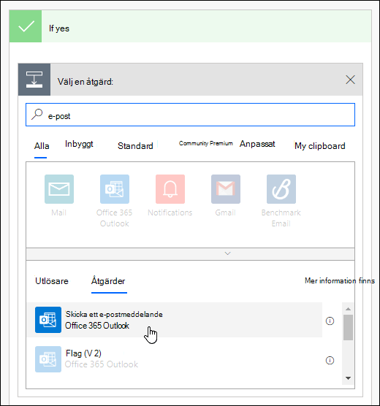Select the Mail connector icon
The image size is (380, 406).
pyautogui.click(x=59, y=189)
